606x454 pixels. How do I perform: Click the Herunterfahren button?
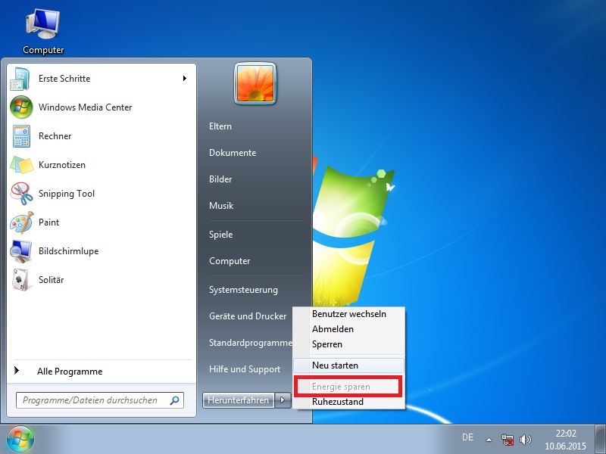point(239,400)
